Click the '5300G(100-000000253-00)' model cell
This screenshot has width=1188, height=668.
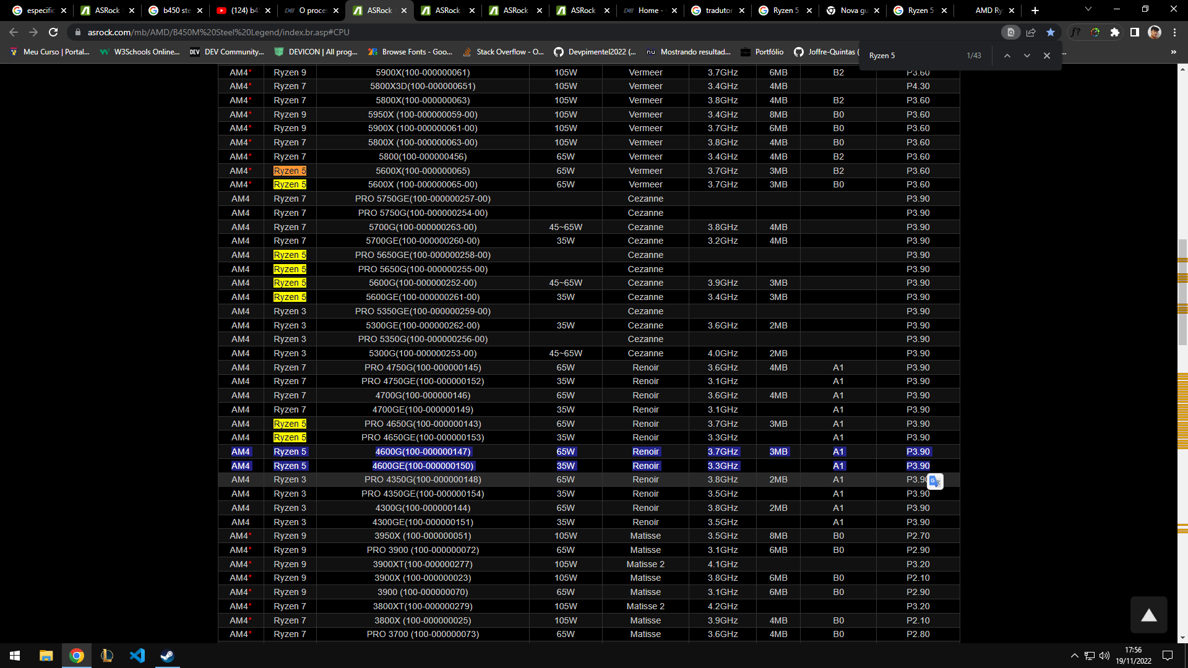tap(423, 353)
